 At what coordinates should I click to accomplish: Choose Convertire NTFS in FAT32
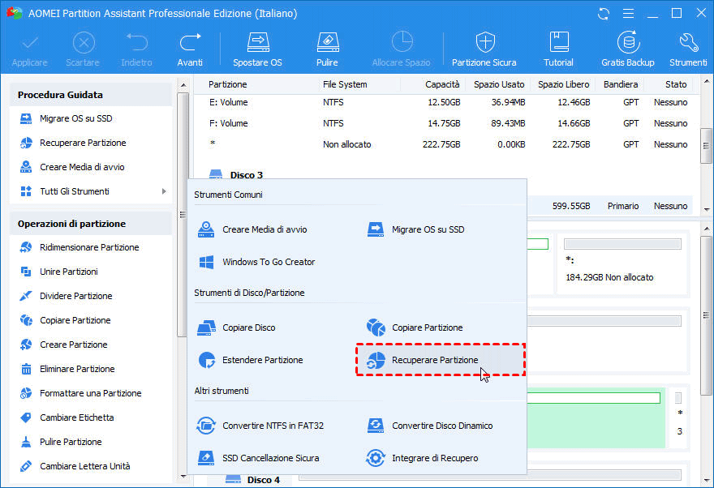(273, 426)
